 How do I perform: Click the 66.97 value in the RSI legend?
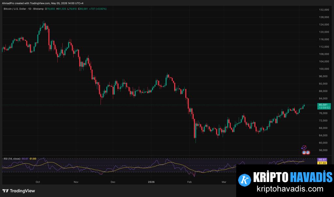25,159
